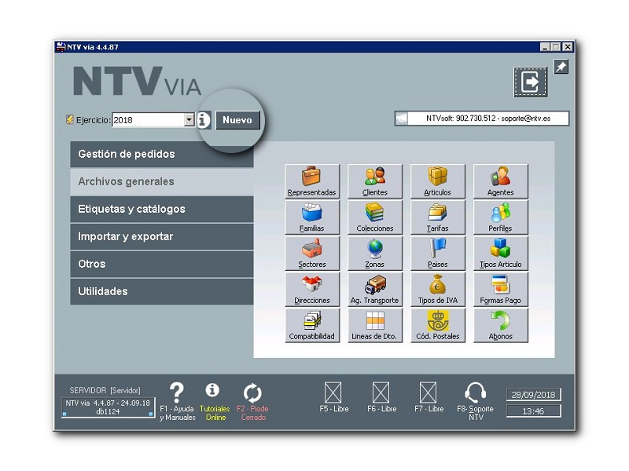Open the Gestión de pedidos menu
The image size is (629, 471).
pos(162,154)
